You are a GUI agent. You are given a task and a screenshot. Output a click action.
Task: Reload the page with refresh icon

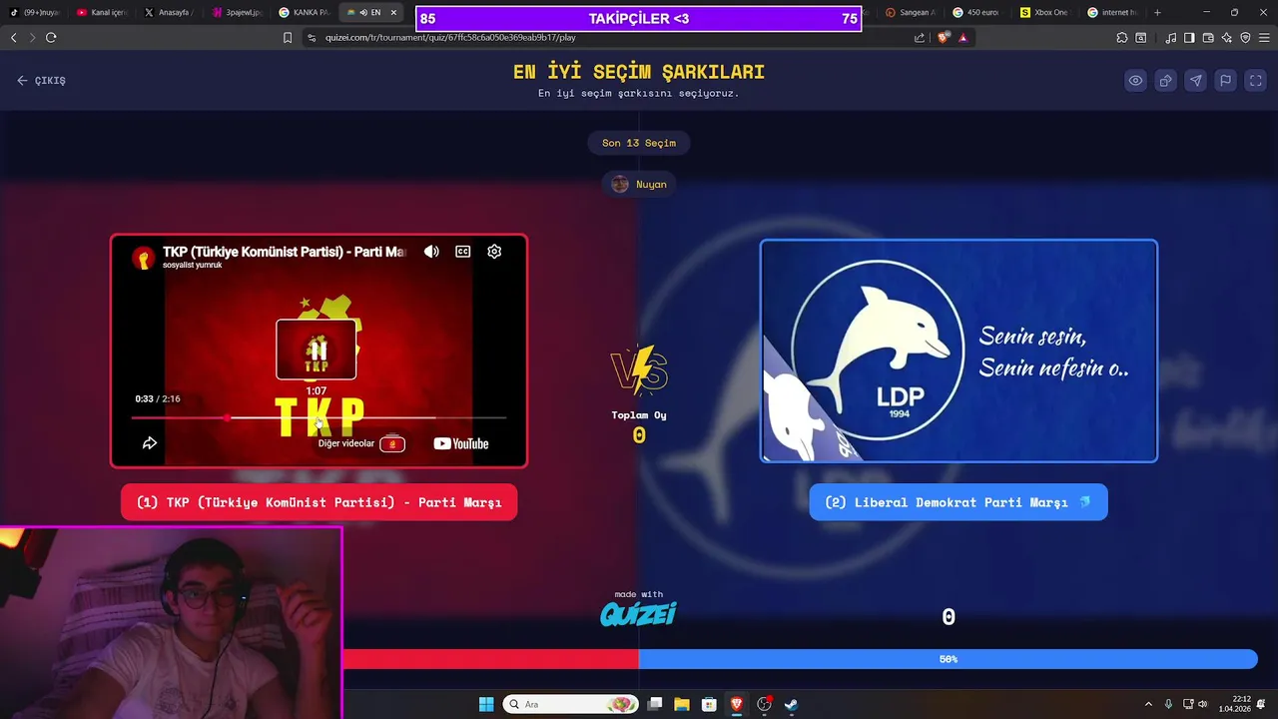pyautogui.click(x=51, y=37)
